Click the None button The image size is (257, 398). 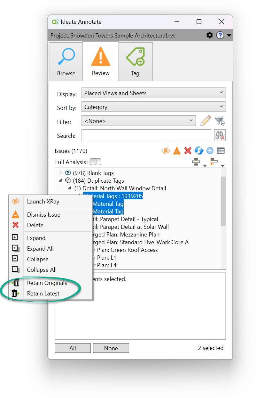(111, 348)
